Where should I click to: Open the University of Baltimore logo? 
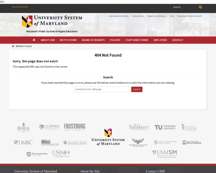[192, 142]
